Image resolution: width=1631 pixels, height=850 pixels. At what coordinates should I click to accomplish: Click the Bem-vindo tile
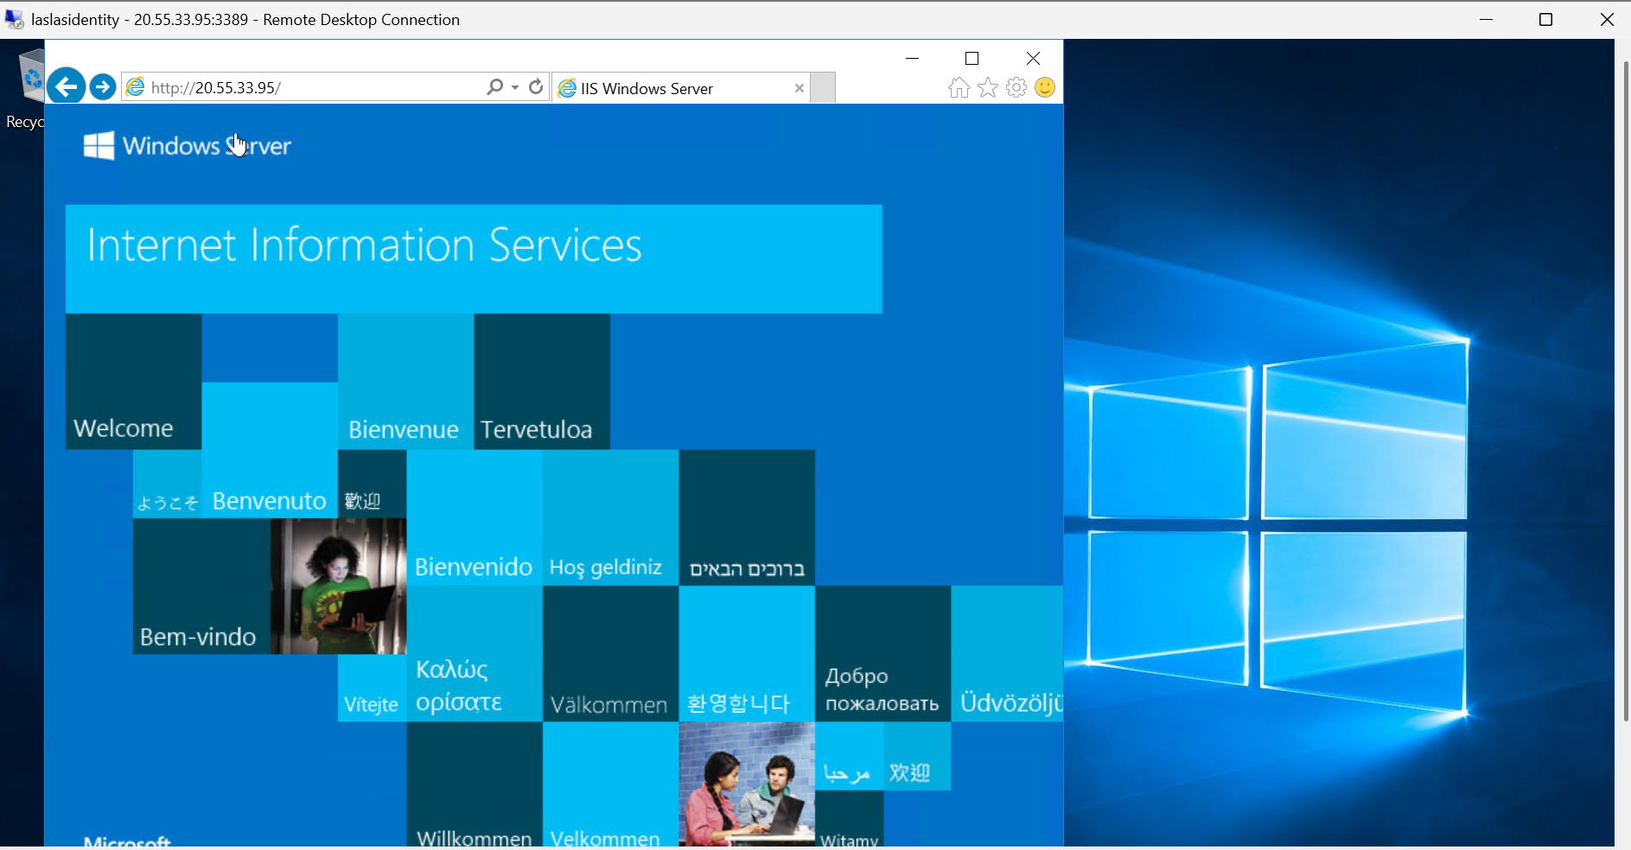click(x=201, y=586)
